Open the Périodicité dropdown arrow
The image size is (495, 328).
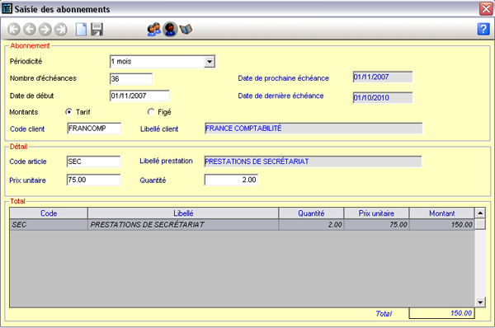coord(210,62)
